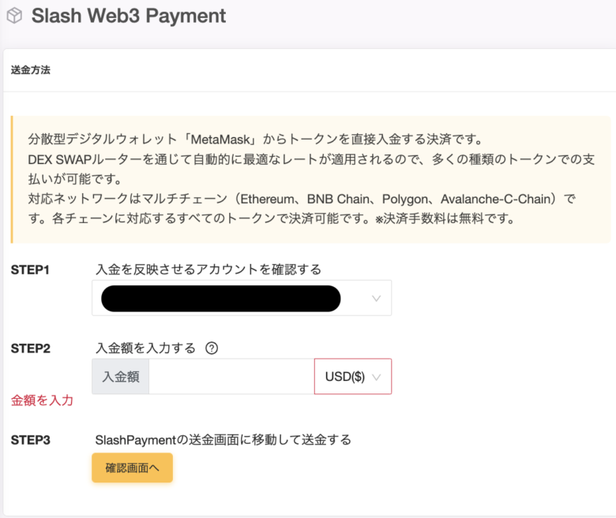Click the Slash Web3 Payment page title
This screenshot has height=518, width=616.
click(129, 16)
